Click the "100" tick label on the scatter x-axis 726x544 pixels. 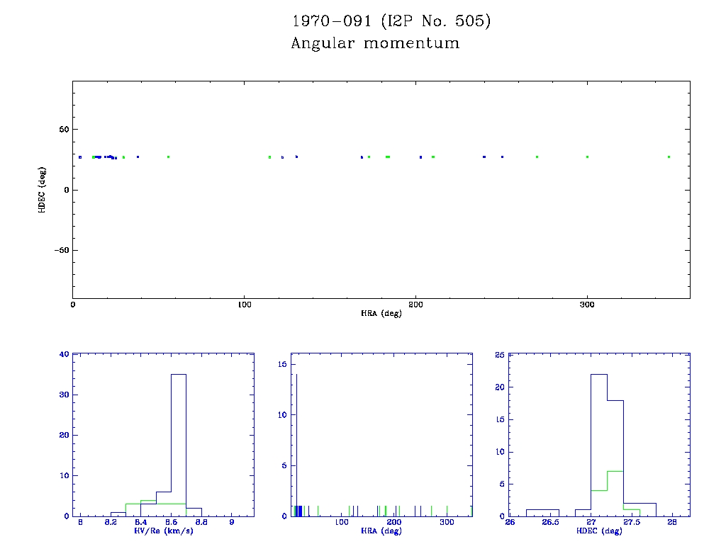244,305
